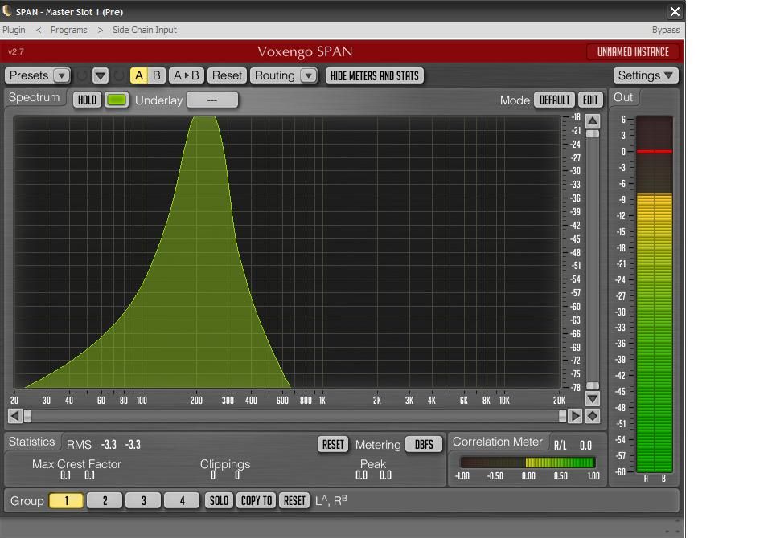Open the Plugin menu

(x=14, y=30)
